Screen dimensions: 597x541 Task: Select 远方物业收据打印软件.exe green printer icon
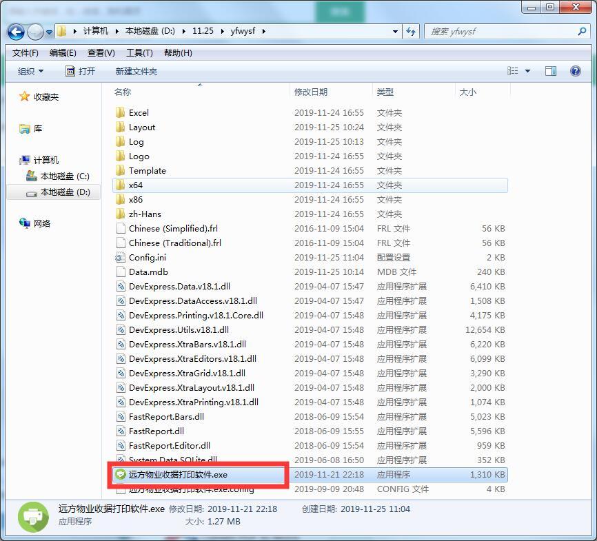(x=121, y=474)
